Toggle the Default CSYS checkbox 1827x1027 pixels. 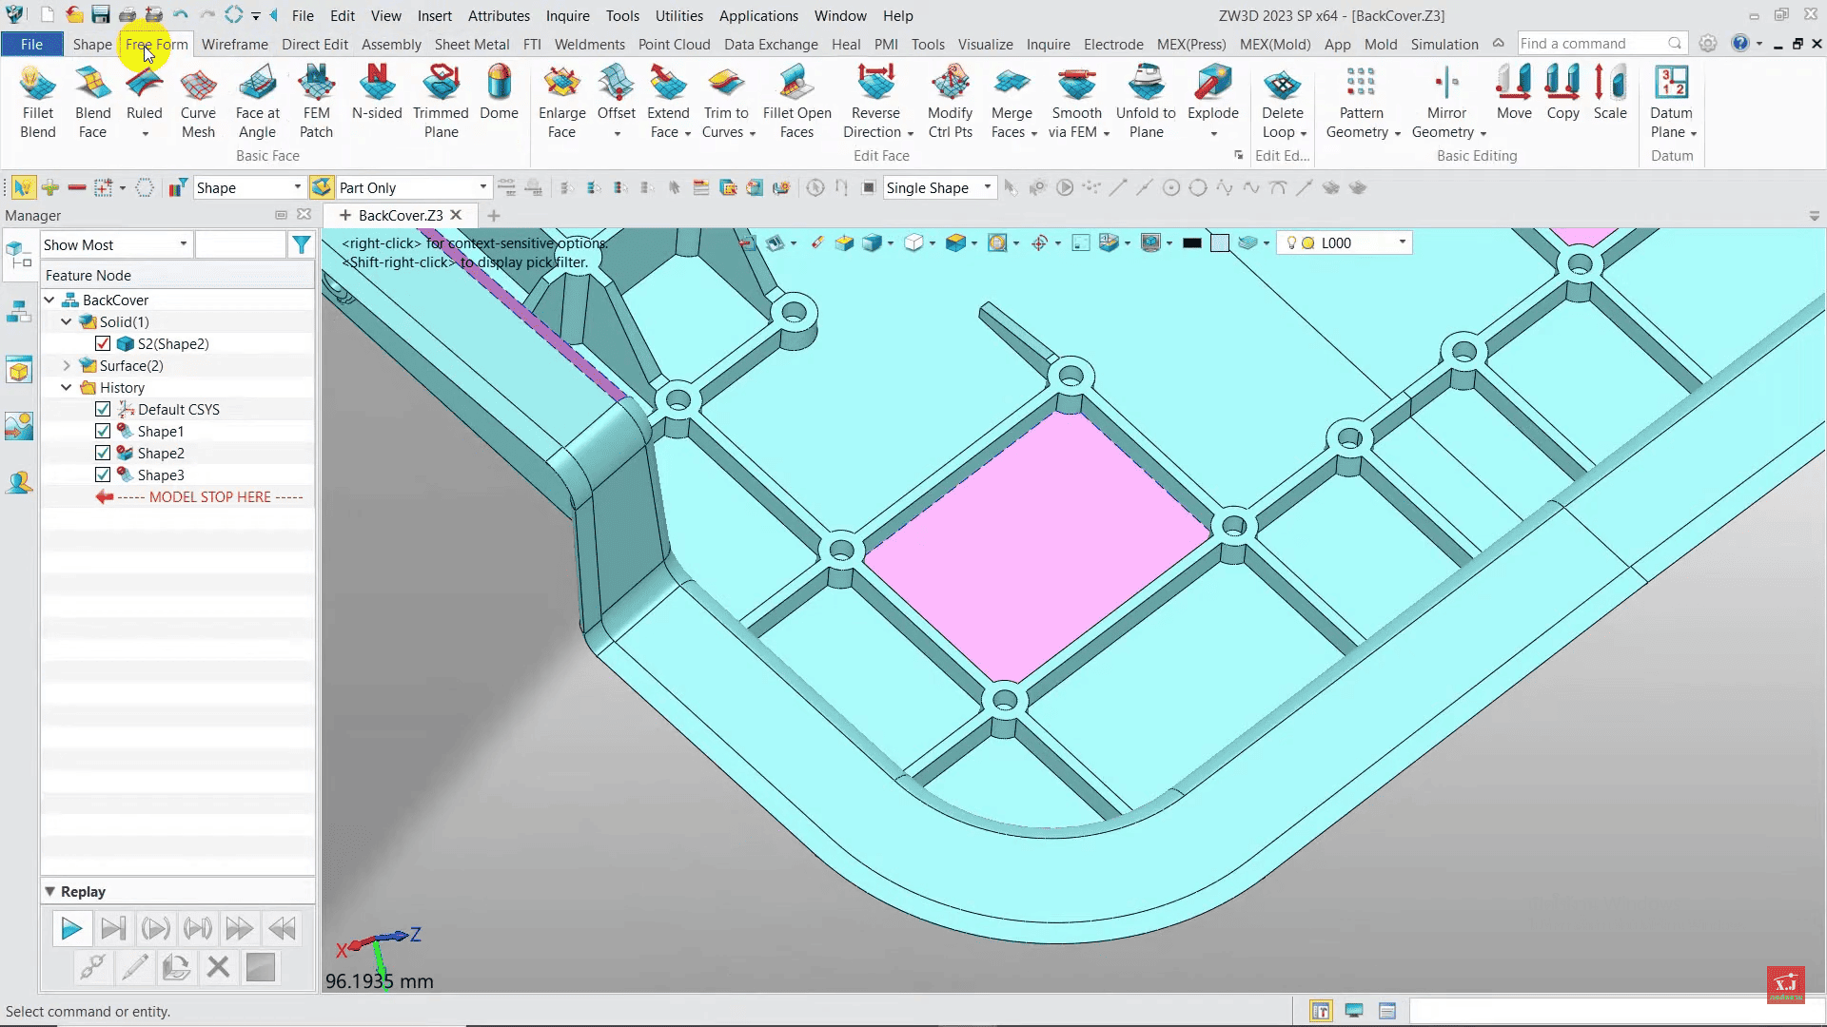[103, 409]
